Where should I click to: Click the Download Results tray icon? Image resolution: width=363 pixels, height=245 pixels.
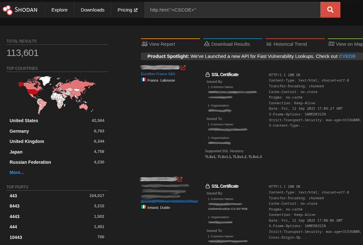point(207,44)
